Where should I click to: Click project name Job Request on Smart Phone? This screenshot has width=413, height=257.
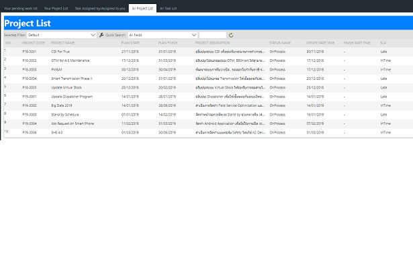(73, 123)
